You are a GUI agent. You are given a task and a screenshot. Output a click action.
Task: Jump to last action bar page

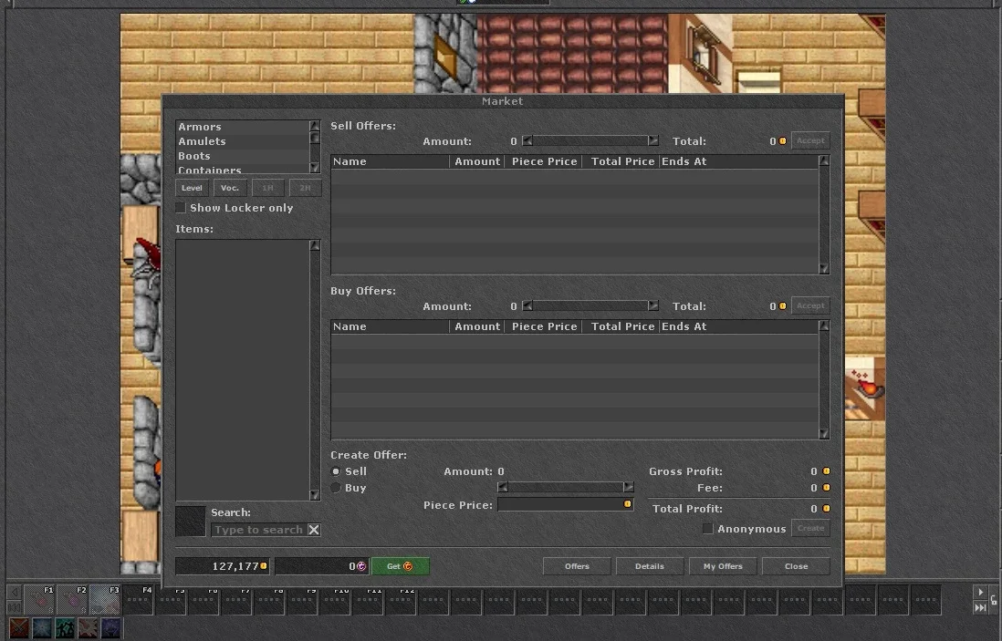[980, 608]
